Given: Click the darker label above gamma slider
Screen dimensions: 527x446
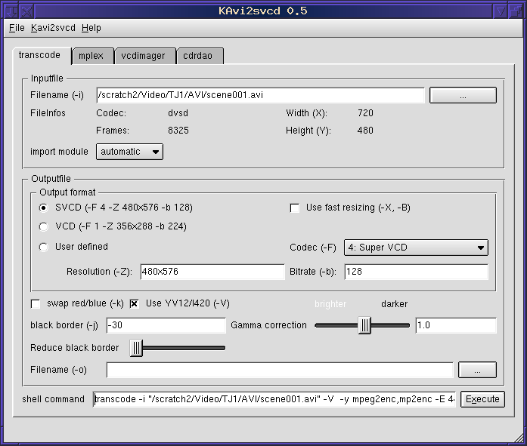Looking at the screenshot, I should pos(394,304).
